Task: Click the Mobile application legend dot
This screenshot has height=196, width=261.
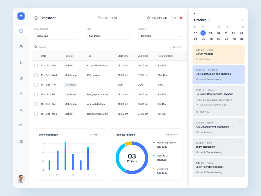Action: 154,143
